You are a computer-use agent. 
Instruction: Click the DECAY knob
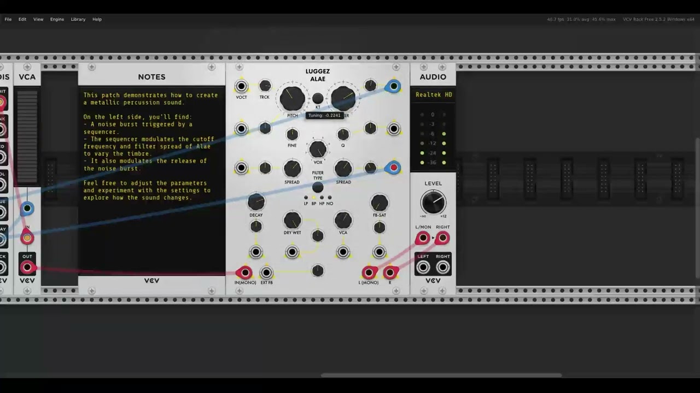pos(256,202)
